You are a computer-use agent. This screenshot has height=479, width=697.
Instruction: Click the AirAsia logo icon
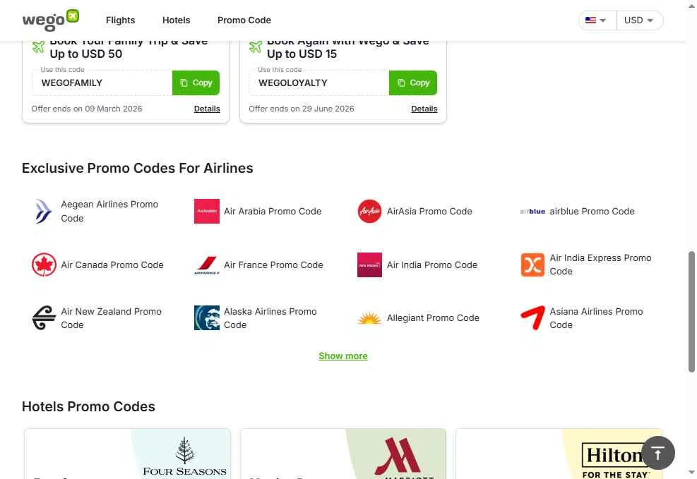(369, 212)
